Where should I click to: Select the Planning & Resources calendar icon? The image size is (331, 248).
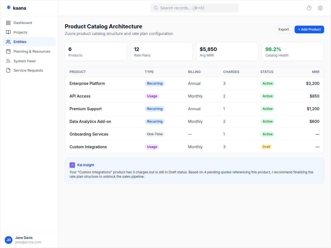coord(9,51)
